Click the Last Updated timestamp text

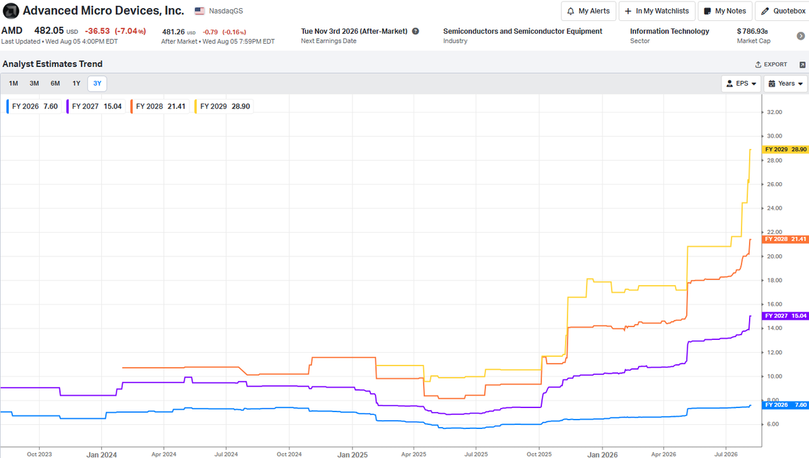tap(58, 41)
